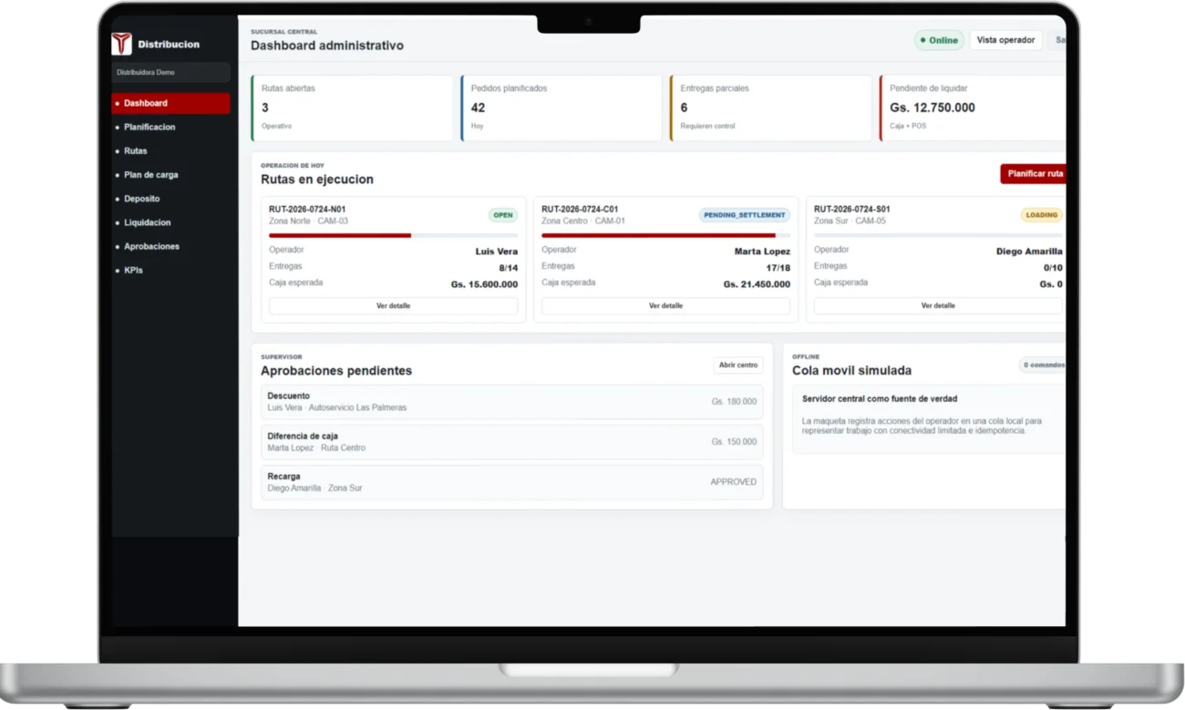
Task: Open Rutas in the sidebar
Action: 170,151
